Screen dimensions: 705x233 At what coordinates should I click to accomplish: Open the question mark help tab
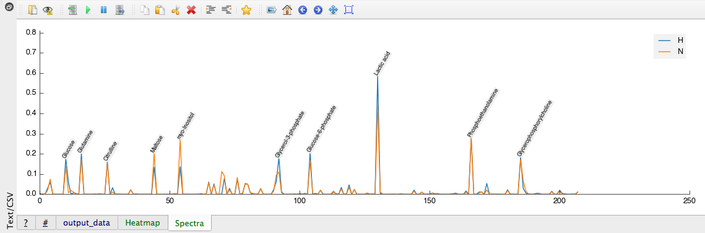click(x=26, y=222)
